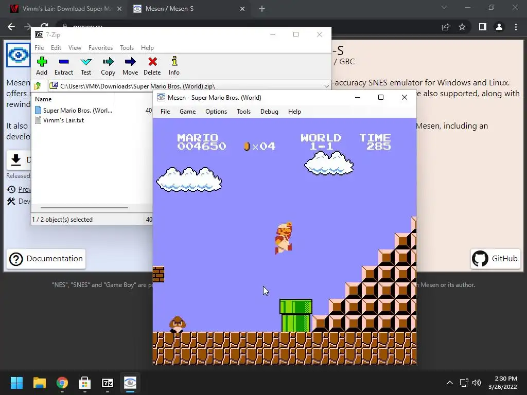Click the Info icon in 7-Zip
527x395 pixels.
[174, 62]
